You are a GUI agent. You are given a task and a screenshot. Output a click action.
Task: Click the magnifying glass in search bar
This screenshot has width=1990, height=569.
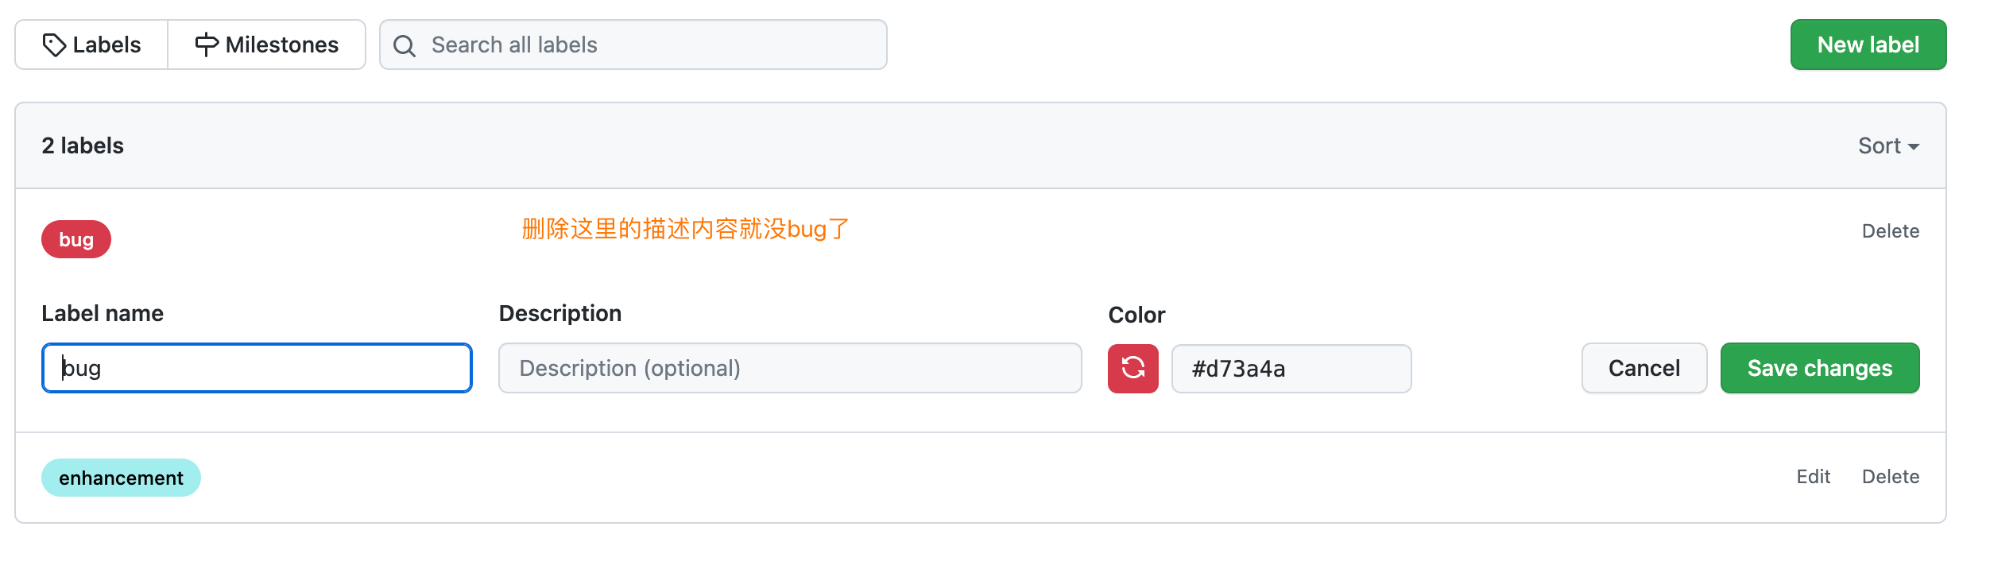pyautogui.click(x=405, y=45)
